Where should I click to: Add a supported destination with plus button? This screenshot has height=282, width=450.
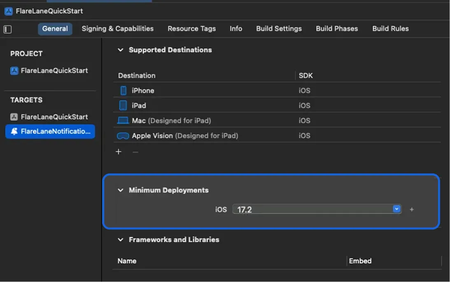[119, 152]
